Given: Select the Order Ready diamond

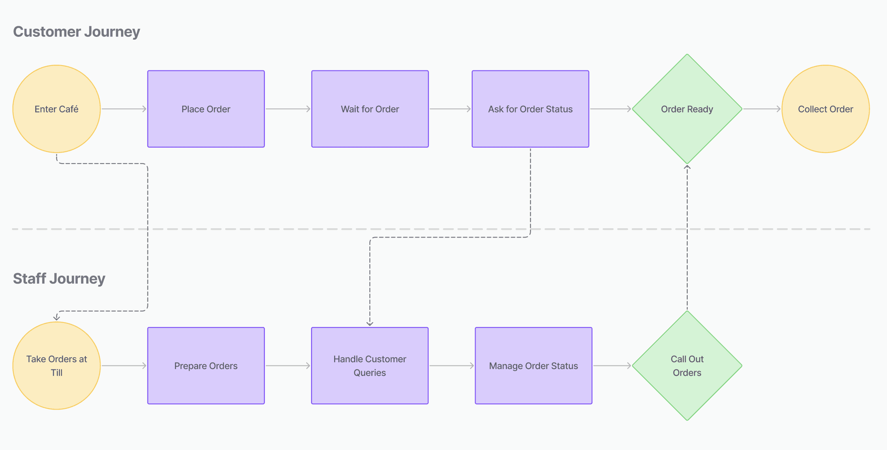Looking at the screenshot, I should point(687,109).
